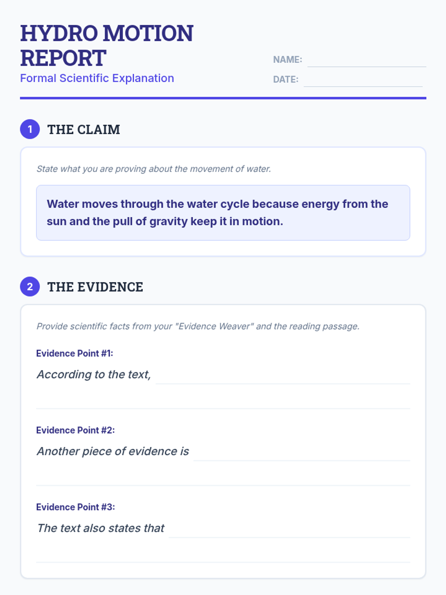Click the 'State what you are proving' instruction
The image size is (446, 595).
tap(153, 169)
